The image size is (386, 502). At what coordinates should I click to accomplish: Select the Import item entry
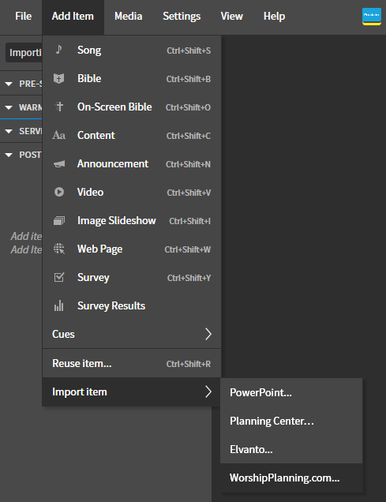point(132,391)
